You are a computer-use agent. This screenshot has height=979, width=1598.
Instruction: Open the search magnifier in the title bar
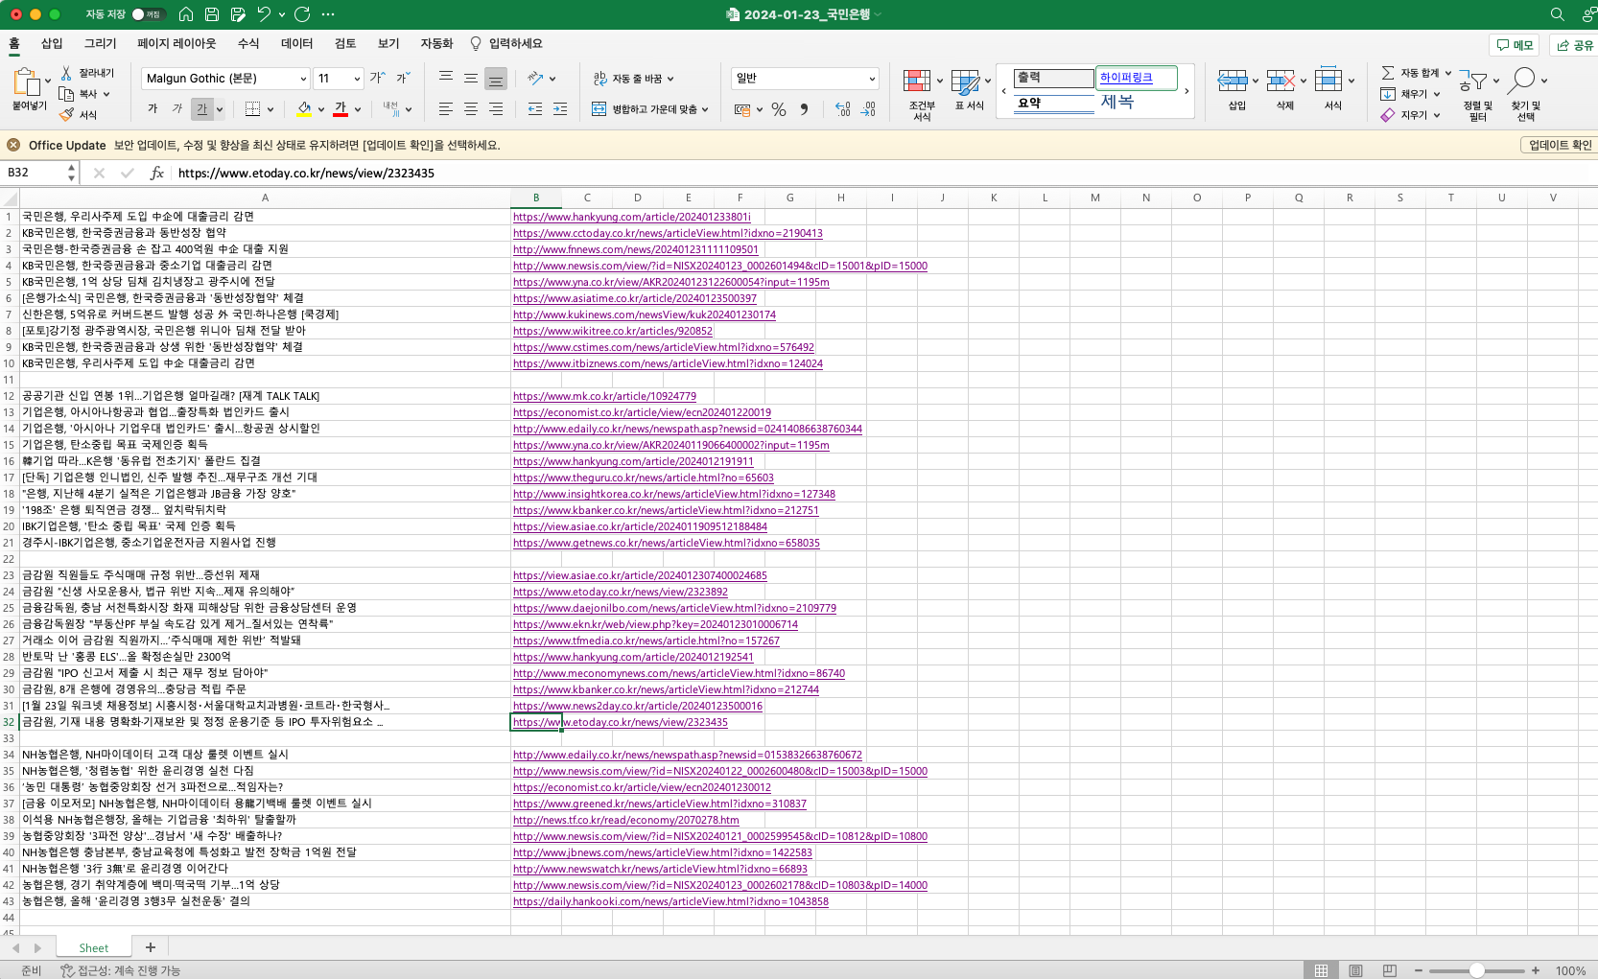(x=1558, y=14)
